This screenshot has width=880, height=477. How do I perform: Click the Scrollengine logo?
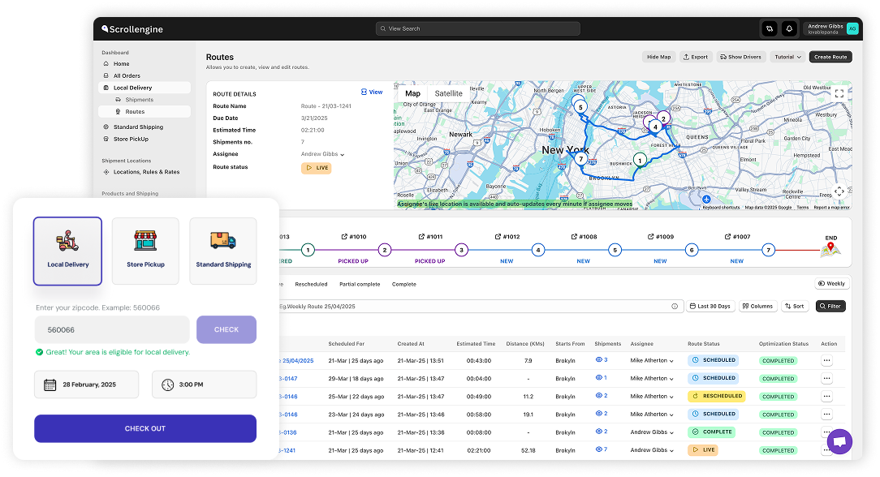(x=132, y=29)
